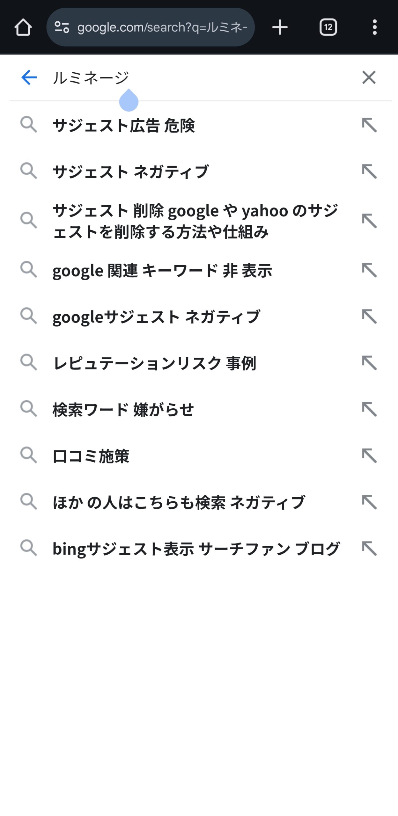
Task: Select the ほかの人はこちらも検索 ネガティブ suggestion
Action: tap(179, 502)
